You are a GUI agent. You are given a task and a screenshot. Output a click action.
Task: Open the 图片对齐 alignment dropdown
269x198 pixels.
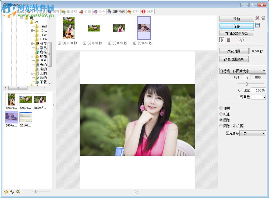[252, 133]
